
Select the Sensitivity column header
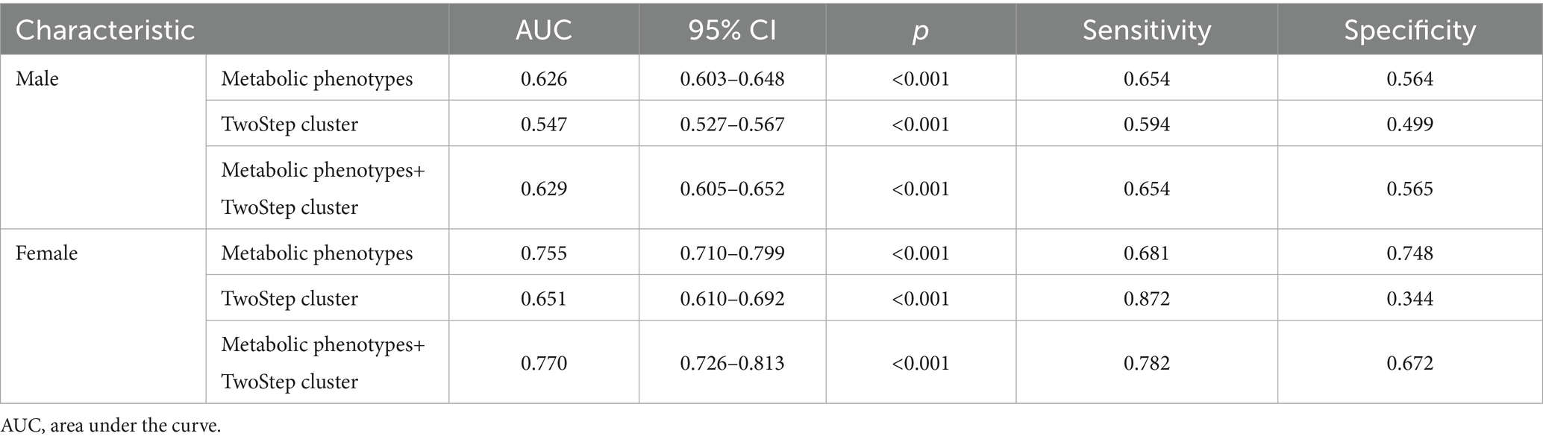click(x=1147, y=31)
